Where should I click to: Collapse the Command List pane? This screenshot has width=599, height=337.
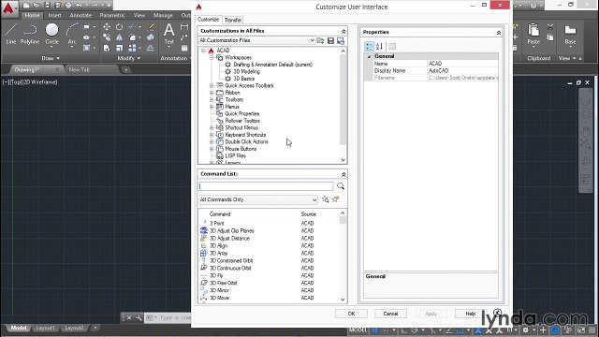click(x=343, y=174)
